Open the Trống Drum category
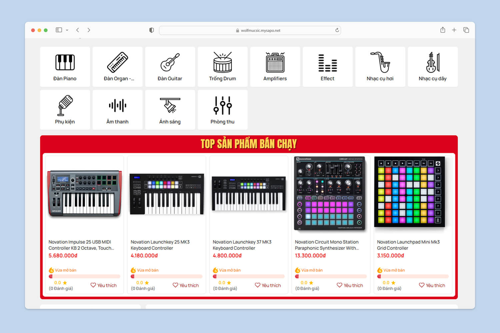Viewport: 500px width, 333px height. click(222, 67)
